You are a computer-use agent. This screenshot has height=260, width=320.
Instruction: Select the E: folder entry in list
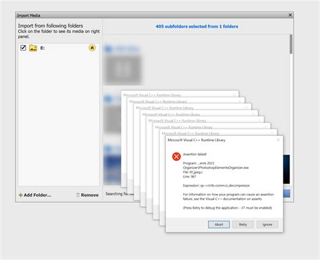tap(59, 48)
